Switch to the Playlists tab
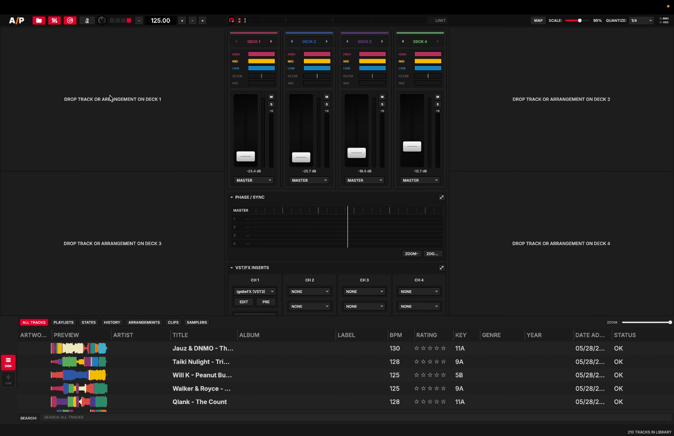 [63, 322]
